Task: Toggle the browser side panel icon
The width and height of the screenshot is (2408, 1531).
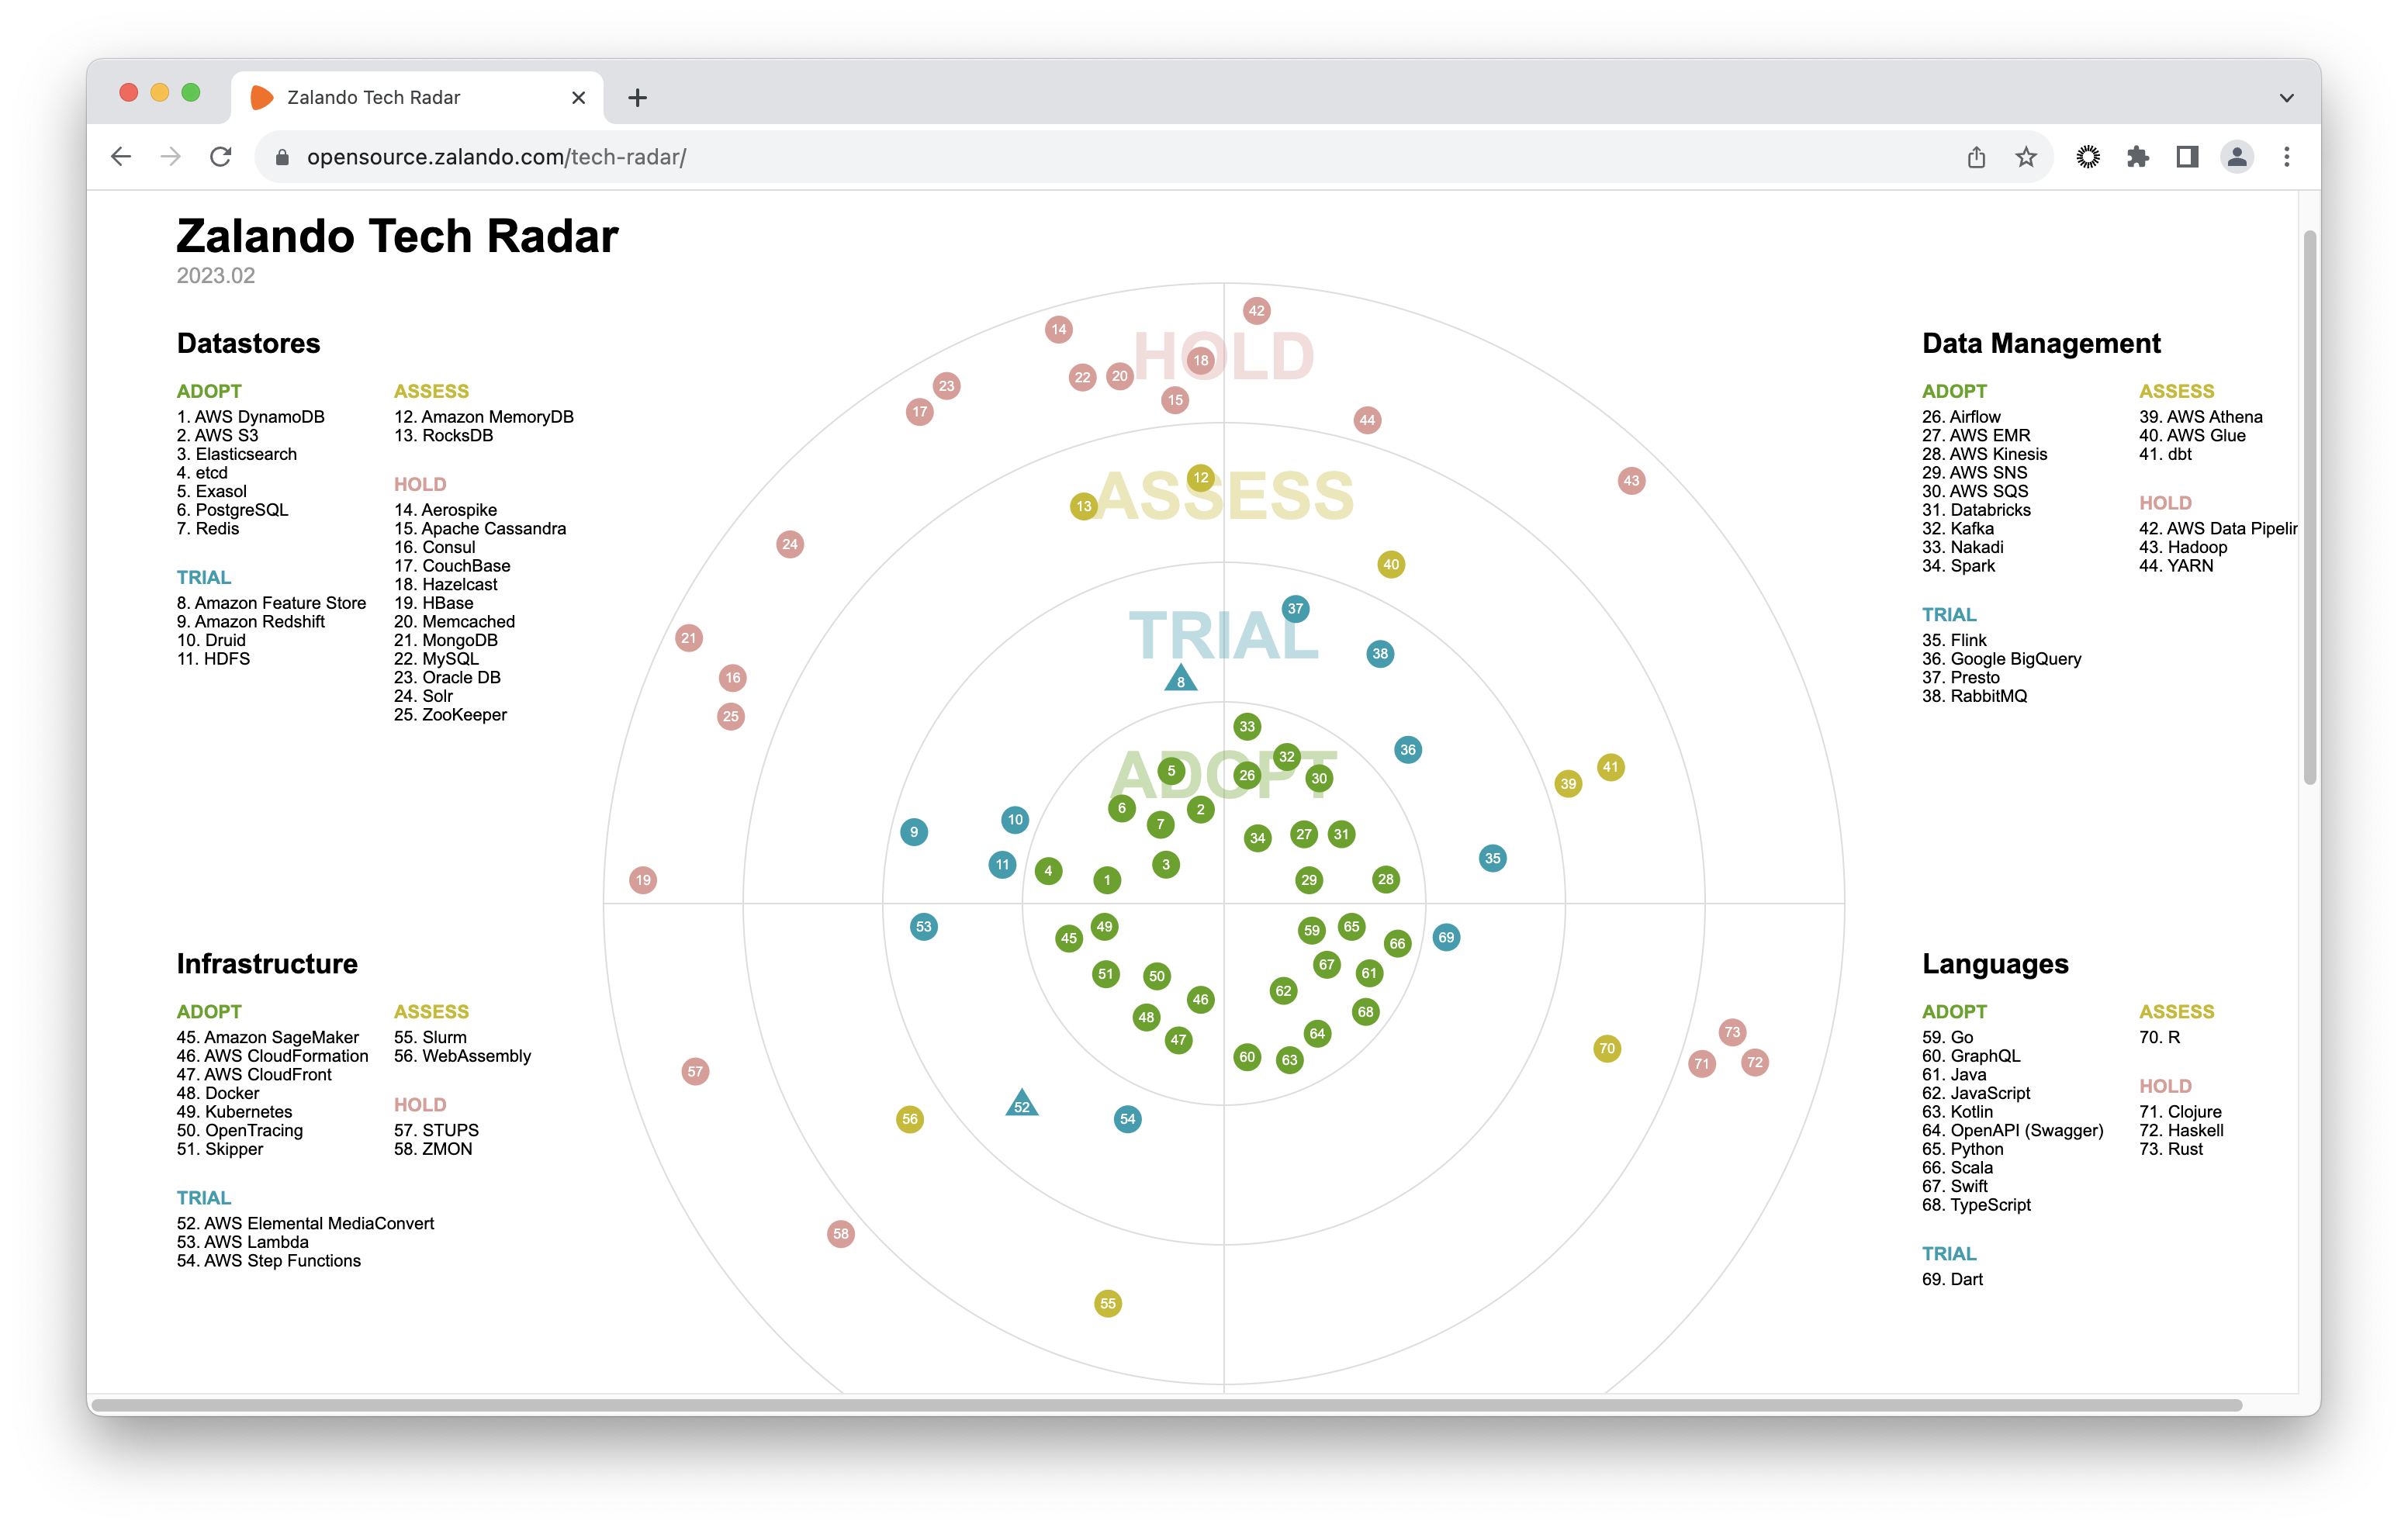Action: 2187,157
